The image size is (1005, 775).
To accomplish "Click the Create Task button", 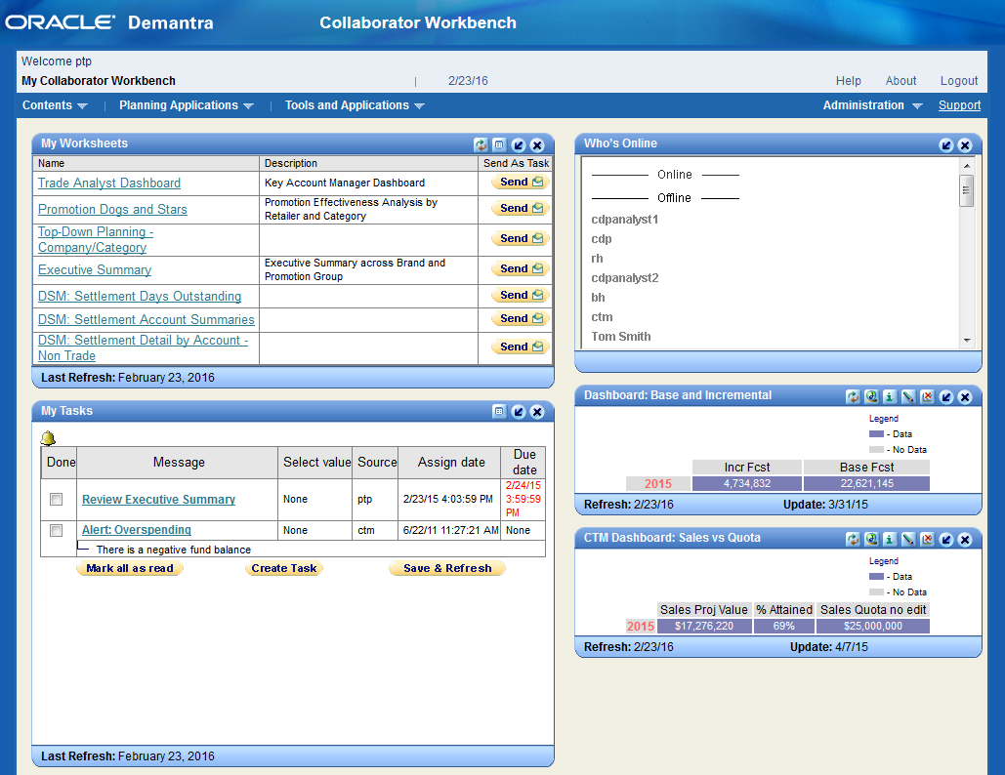I will [284, 568].
